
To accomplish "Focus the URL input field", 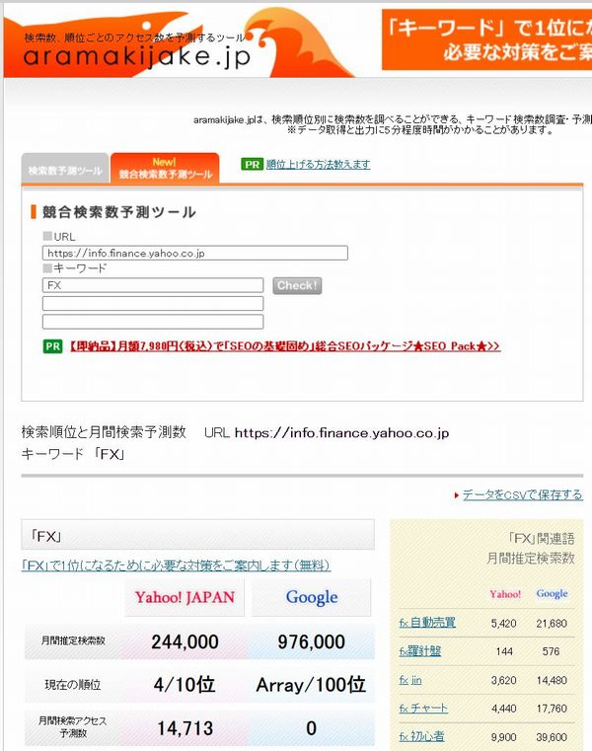I will tap(195, 253).
